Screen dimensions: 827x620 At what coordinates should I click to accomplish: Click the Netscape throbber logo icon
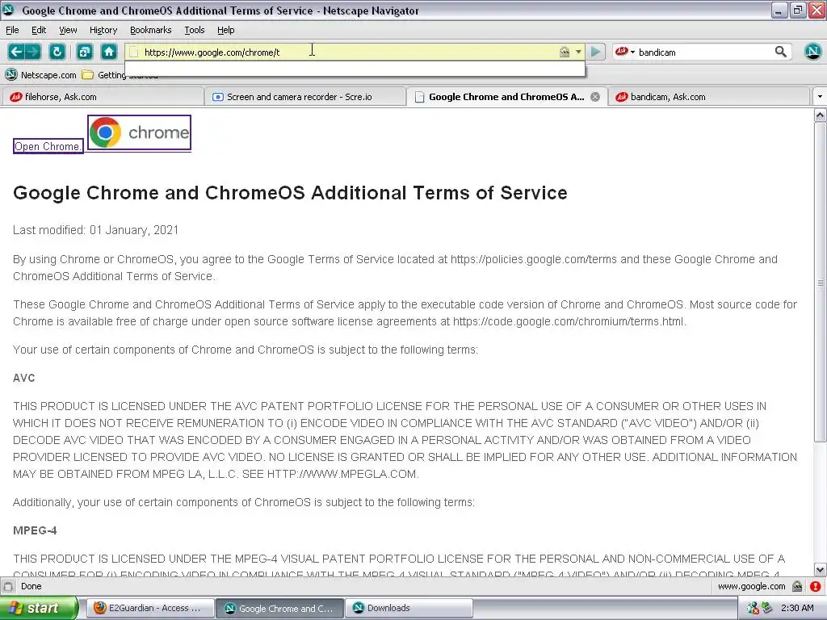812,51
